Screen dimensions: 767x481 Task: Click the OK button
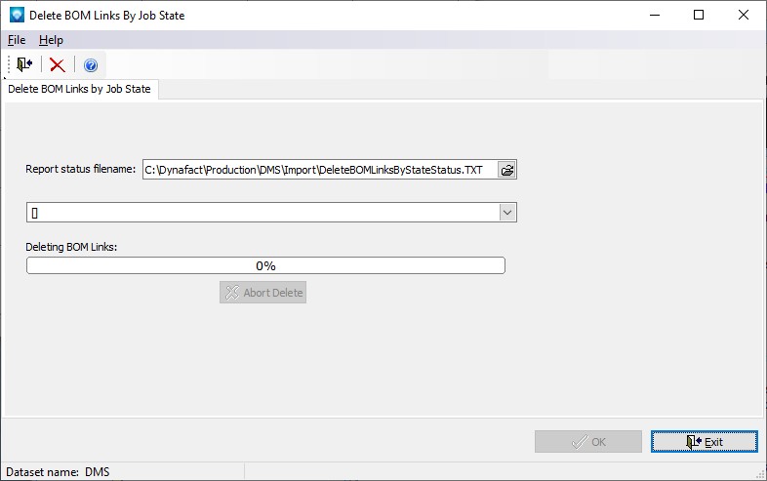pyautogui.click(x=587, y=442)
